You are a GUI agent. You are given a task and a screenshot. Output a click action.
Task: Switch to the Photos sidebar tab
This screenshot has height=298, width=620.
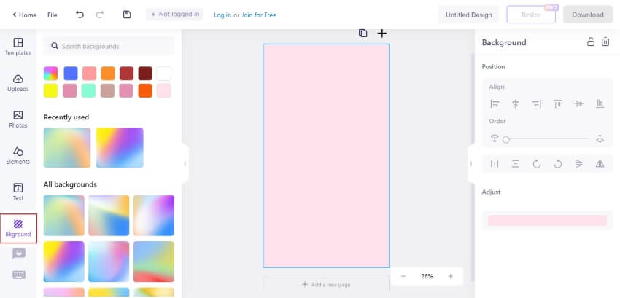point(18,119)
